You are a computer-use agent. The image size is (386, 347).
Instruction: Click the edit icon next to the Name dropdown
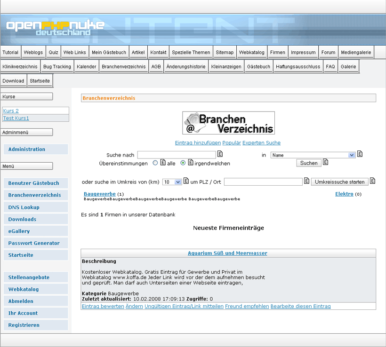[360, 154]
